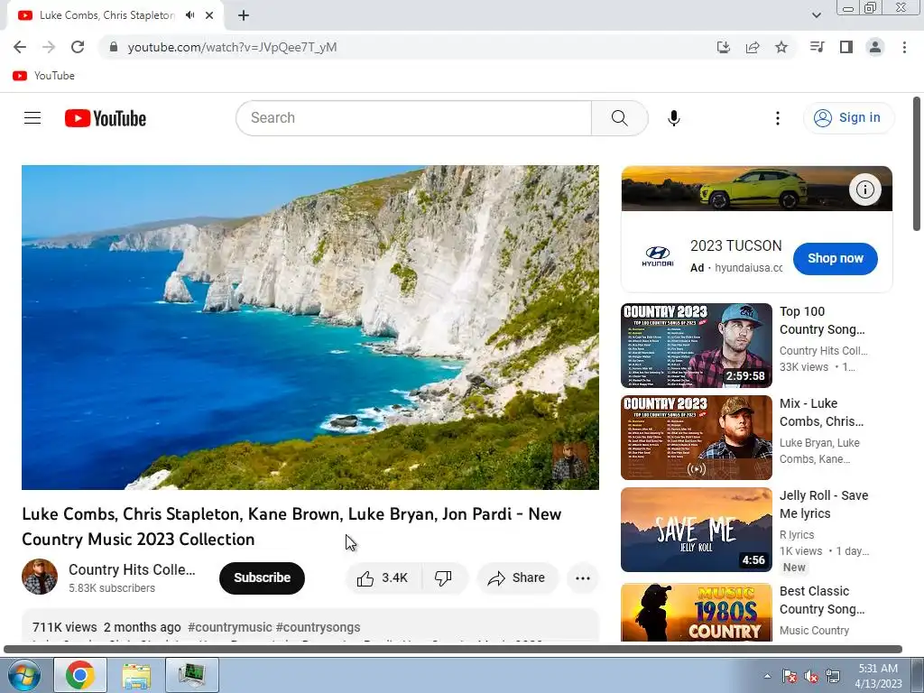The height and width of the screenshot is (693, 924).
Task: Share this page using the share icon
Action: [x=752, y=47]
